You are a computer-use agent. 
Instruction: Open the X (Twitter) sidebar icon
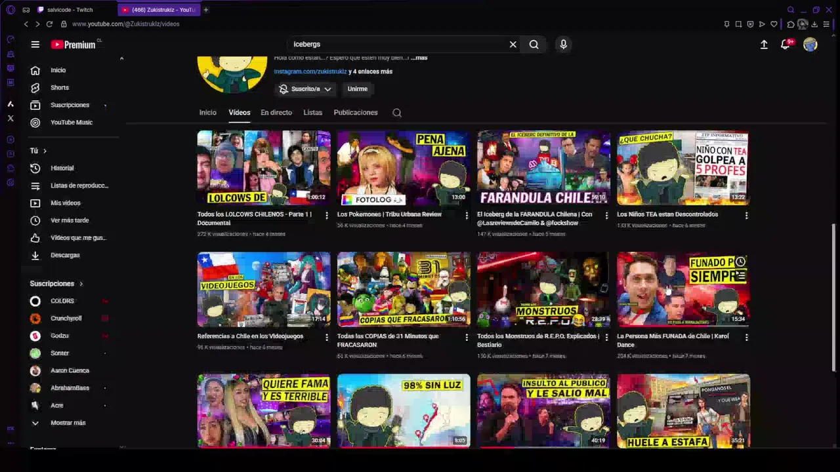10,119
